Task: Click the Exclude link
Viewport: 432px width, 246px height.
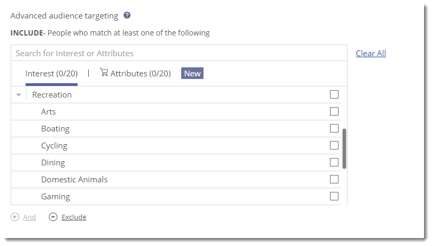Action: tap(74, 217)
